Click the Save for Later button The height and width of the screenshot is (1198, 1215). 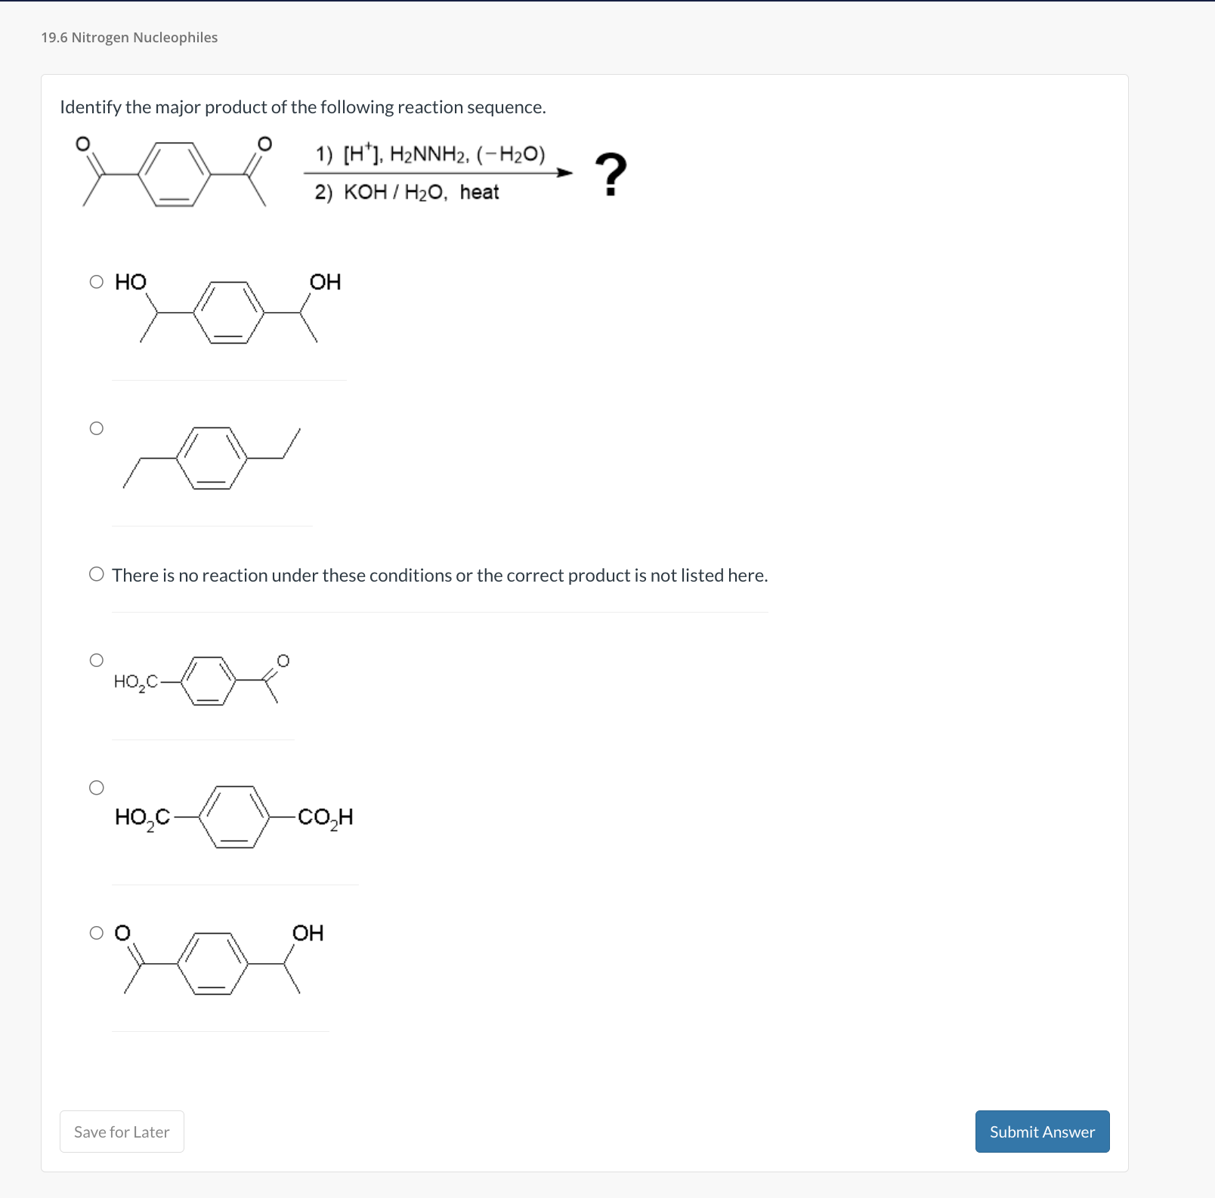pyautogui.click(x=121, y=1132)
